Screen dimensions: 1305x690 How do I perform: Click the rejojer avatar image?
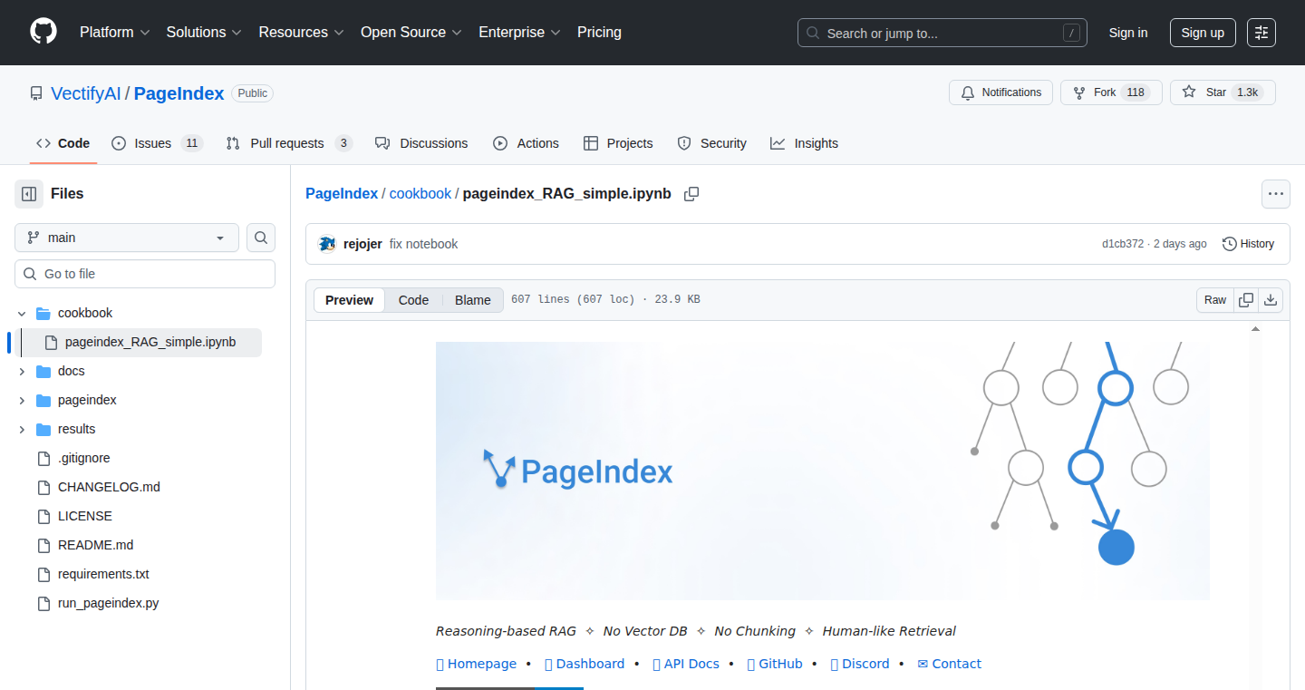(327, 244)
